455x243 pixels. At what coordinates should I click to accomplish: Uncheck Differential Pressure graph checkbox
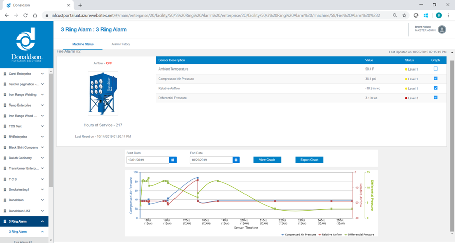click(435, 98)
